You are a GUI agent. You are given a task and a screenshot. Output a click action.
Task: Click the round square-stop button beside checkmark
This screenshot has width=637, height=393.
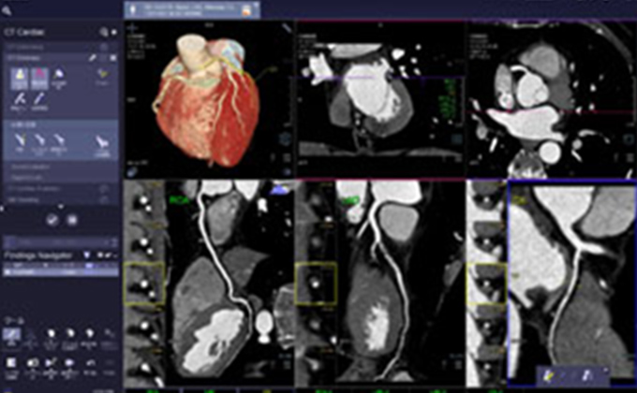[x=71, y=220]
